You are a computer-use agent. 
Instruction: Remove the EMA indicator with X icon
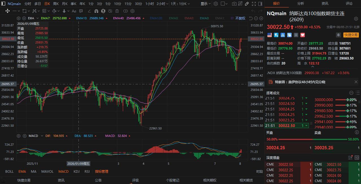24,18
